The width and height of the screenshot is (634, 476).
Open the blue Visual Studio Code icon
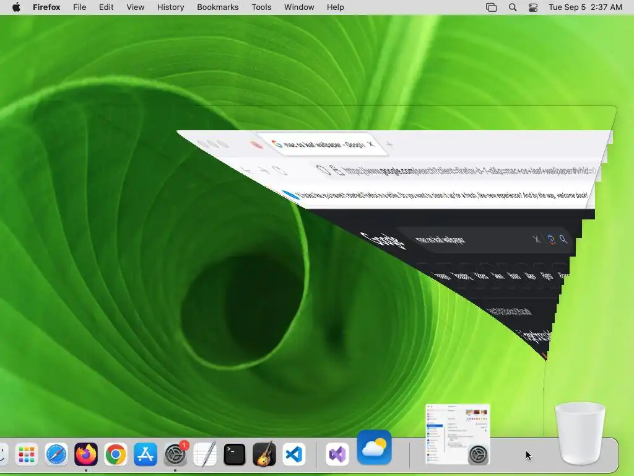coord(294,454)
